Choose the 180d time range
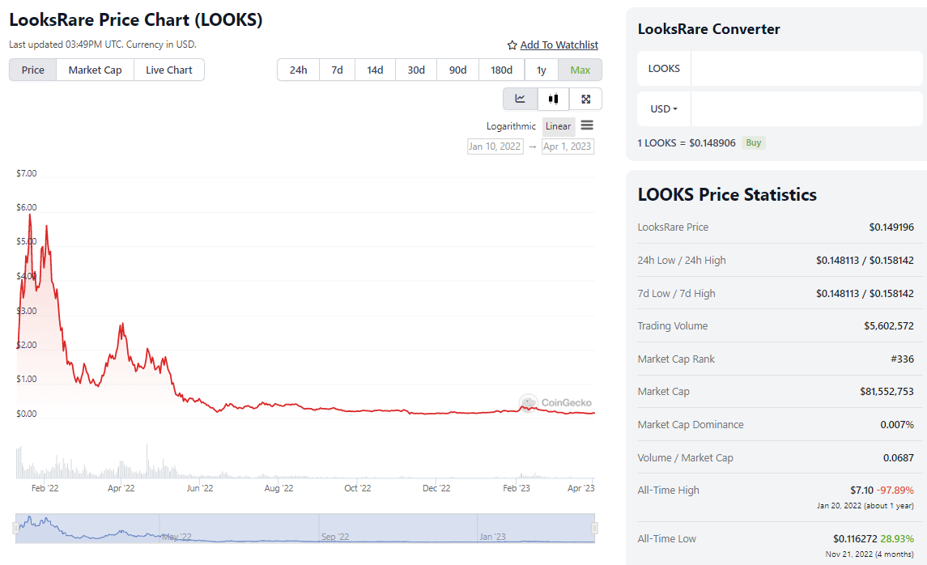The image size is (927, 565). (501, 70)
